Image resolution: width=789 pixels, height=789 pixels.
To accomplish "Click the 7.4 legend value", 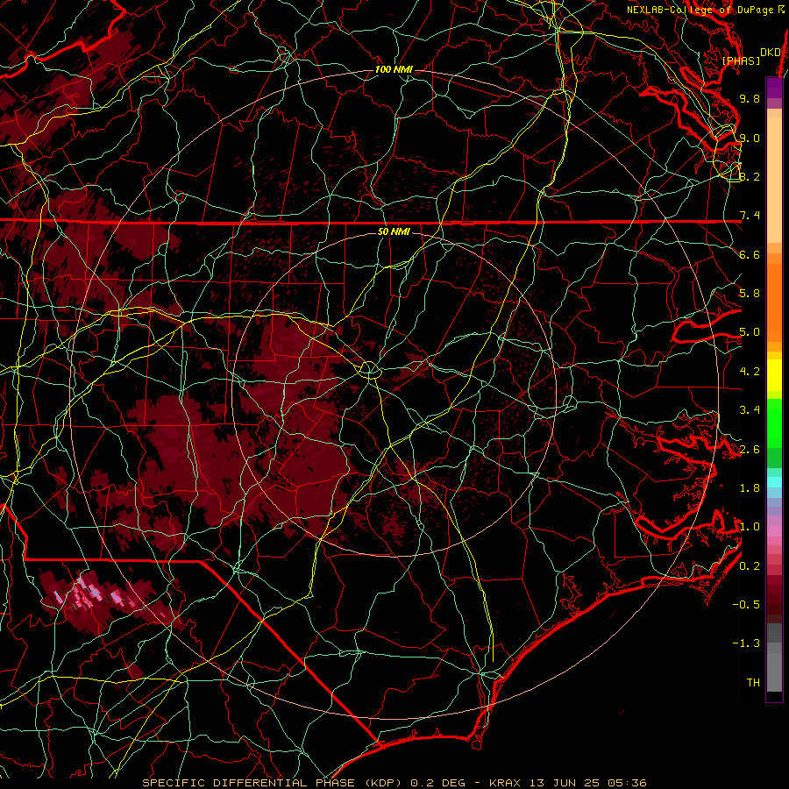I will [750, 216].
